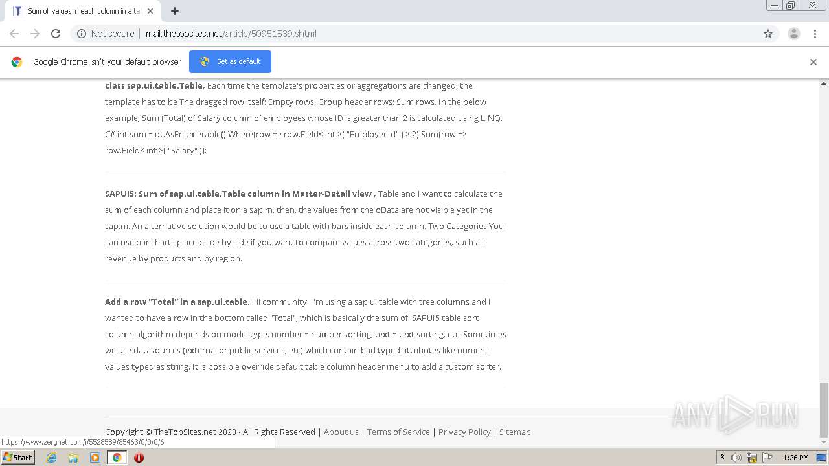
Task: Click the 'class sap.ui.table.Table' heading text
Action: [x=154, y=85]
